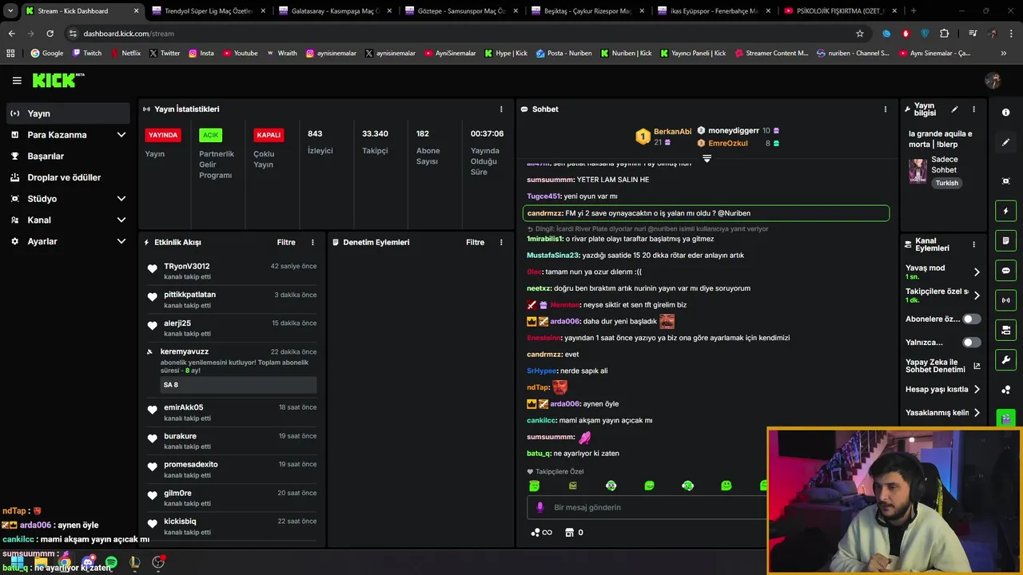
Task: Open Yavaş mod settings chevron
Action: 976,272
